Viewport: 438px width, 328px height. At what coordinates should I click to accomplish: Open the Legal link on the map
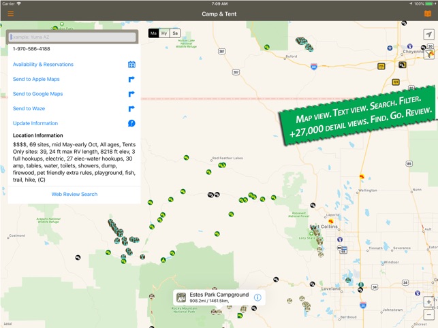click(x=7, y=324)
